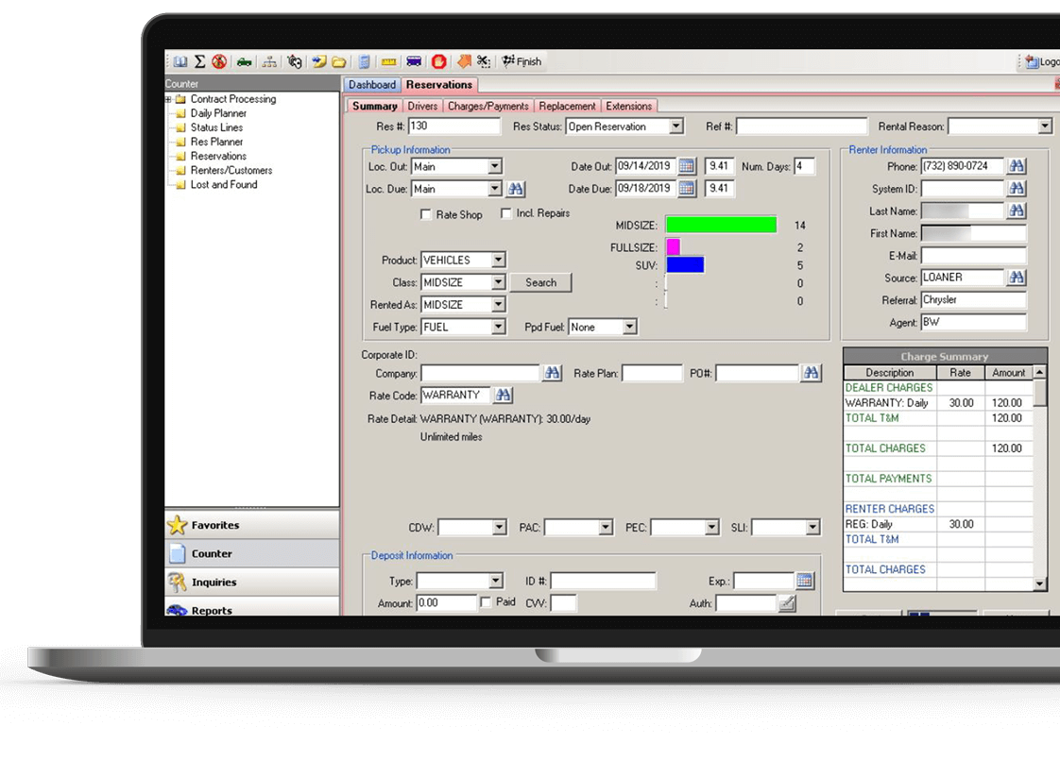Click the Search button
1060x760 pixels.
(540, 282)
